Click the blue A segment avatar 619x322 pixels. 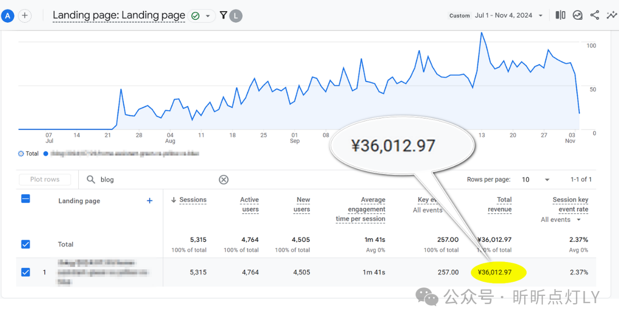[8, 15]
